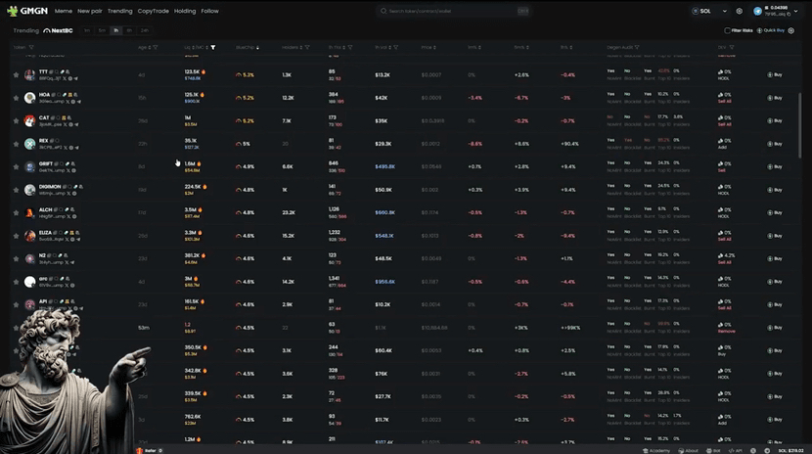
Task: Click the GMGN logo icon
Action: click(14, 11)
